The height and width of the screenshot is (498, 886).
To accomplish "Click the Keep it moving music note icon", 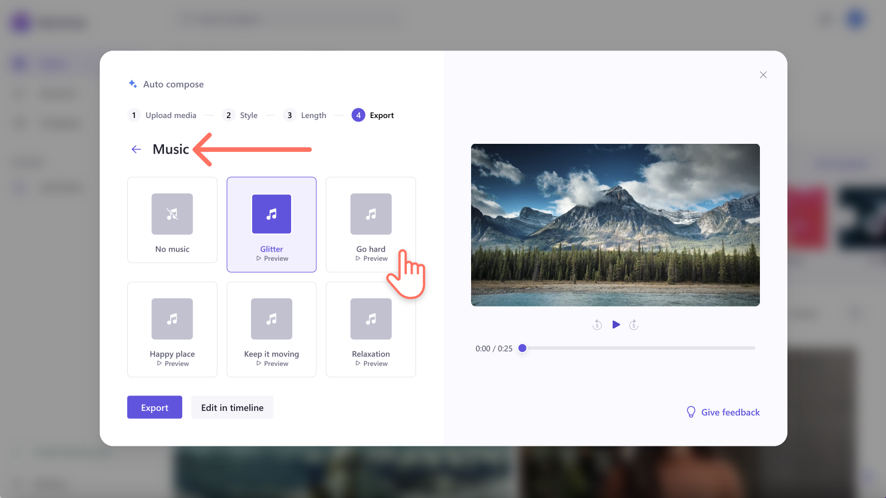I will tap(271, 319).
